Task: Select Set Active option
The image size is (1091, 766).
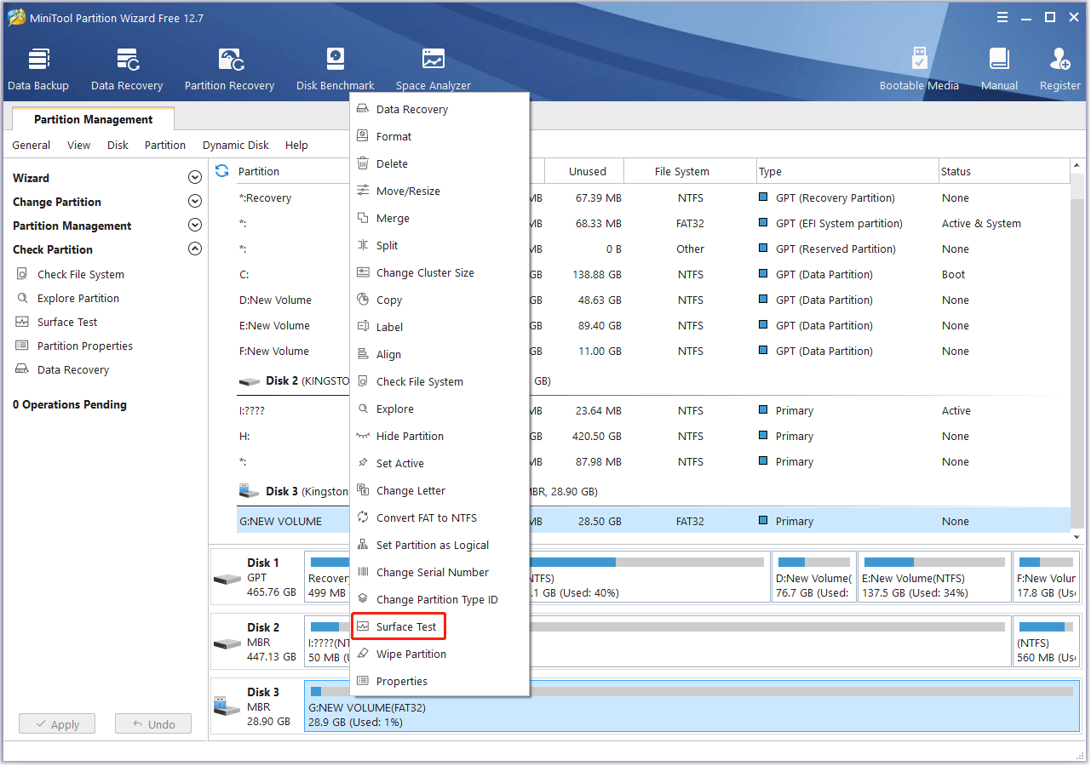Action: click(x=439, y=463)
